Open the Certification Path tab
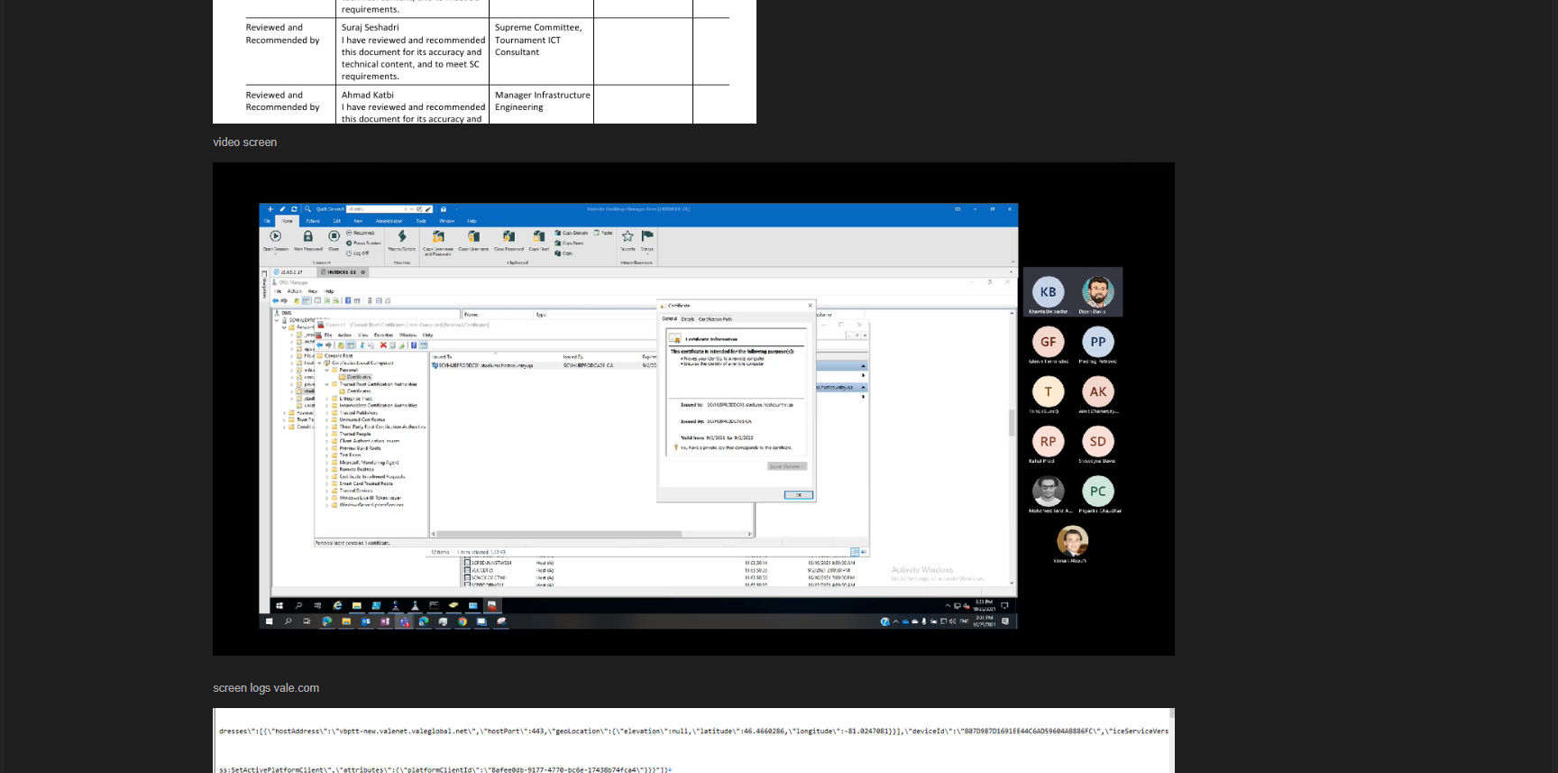This screenshot has height=773, width=1558. [x=715, y=319]
